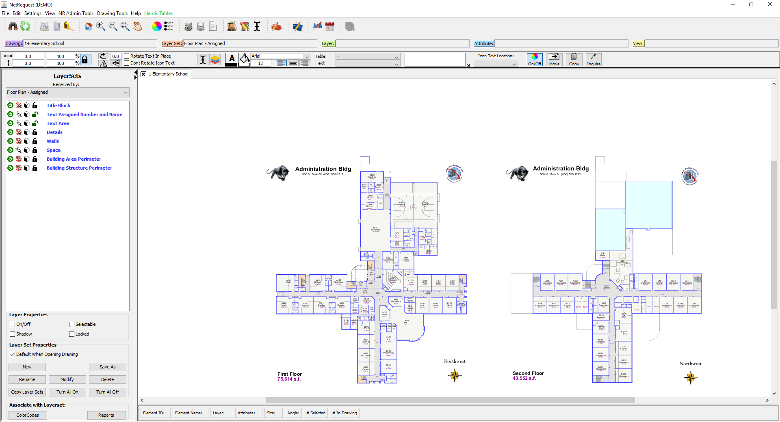Click the chart report page icon
This screenshot has height=422, width=780.
pos(213,27)
